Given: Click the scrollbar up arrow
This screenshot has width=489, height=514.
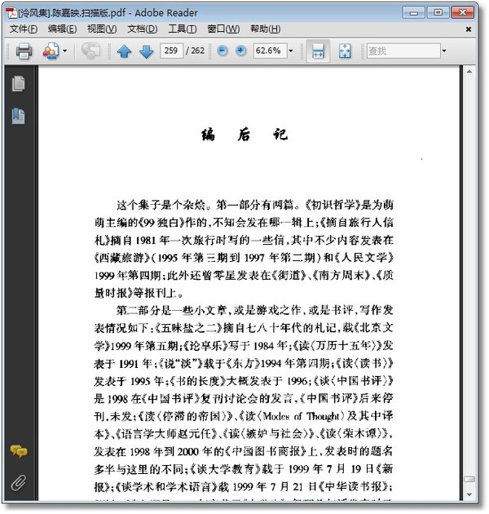Looking at the screenshot, I should [469, 71].
